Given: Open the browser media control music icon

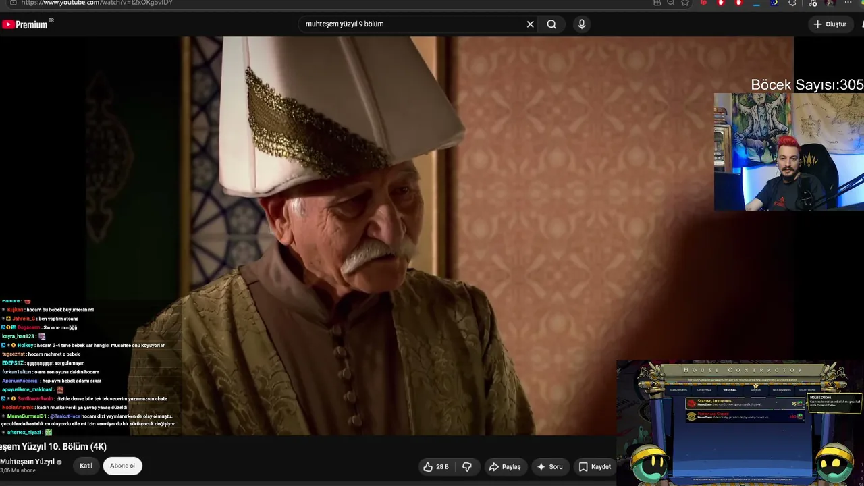Looking at the screenshot, I should (813, 3).
